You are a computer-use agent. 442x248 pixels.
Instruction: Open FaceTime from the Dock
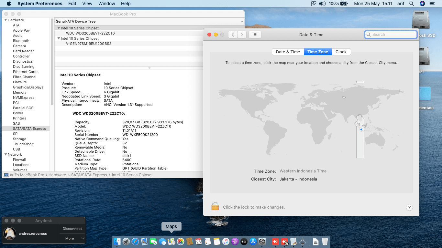(153, 242)
